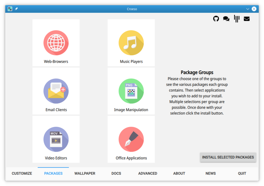Switch to the CUSTOMIZE tab
The height and width of the screenshot is (186, 264).
22,173
